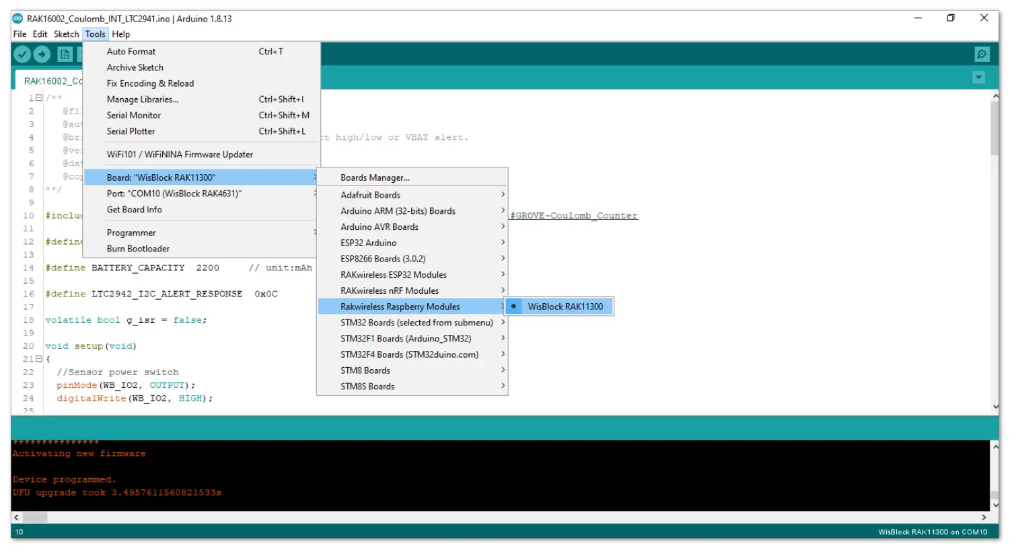The image size is (1016, 554).
Task: Click the console horizontal scrollbar thumb
Action: (35, 518)
